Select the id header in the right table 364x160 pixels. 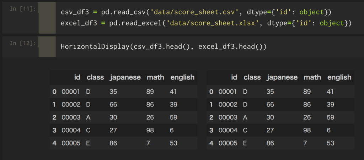234,77
